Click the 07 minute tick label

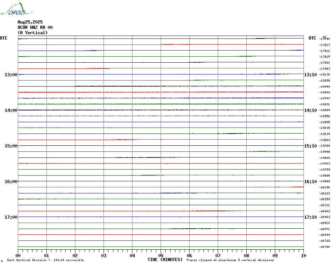point(218,256)
